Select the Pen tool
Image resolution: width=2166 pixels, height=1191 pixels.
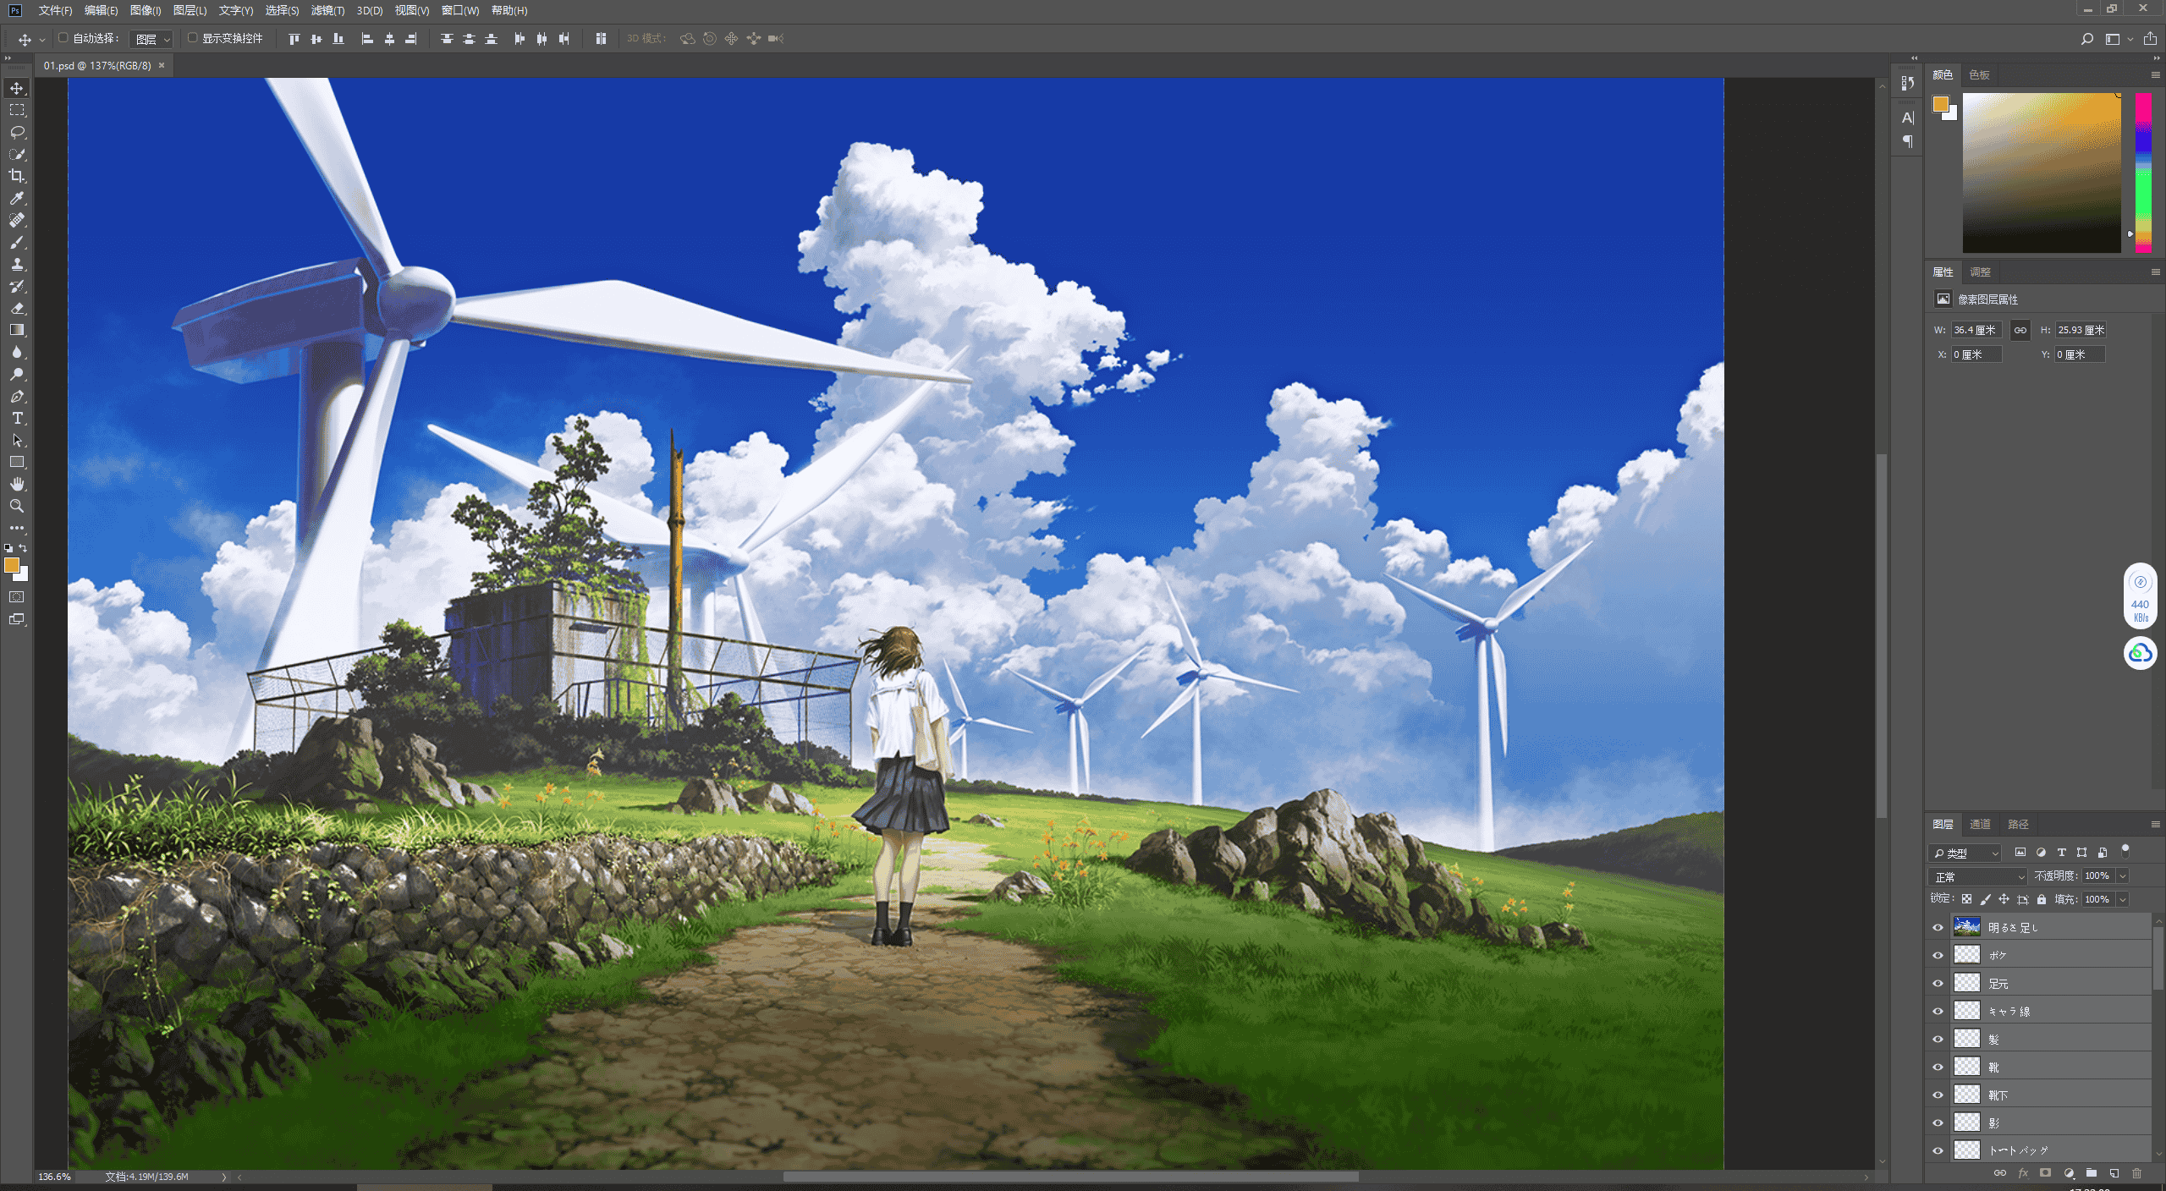[17, 396]
